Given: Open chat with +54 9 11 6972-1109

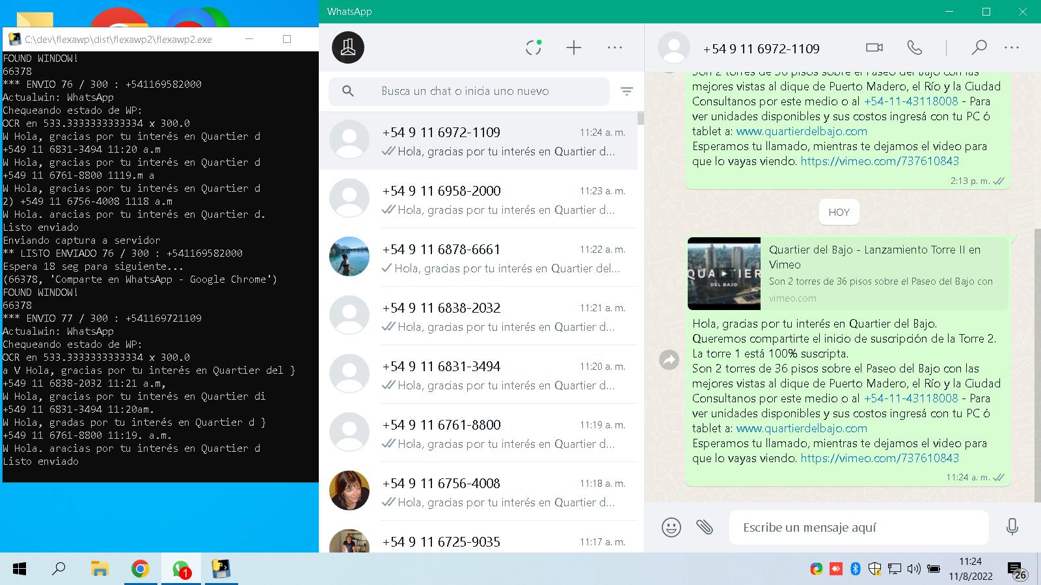Looking at the screenshot, I should pos(478,140).
